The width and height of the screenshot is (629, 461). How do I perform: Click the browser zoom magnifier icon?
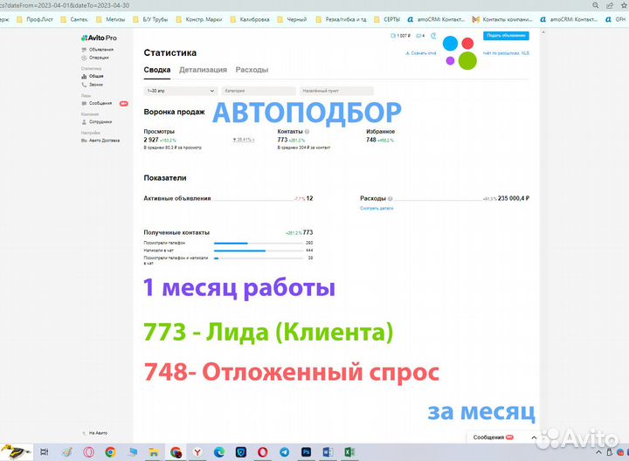coord(596,5)
